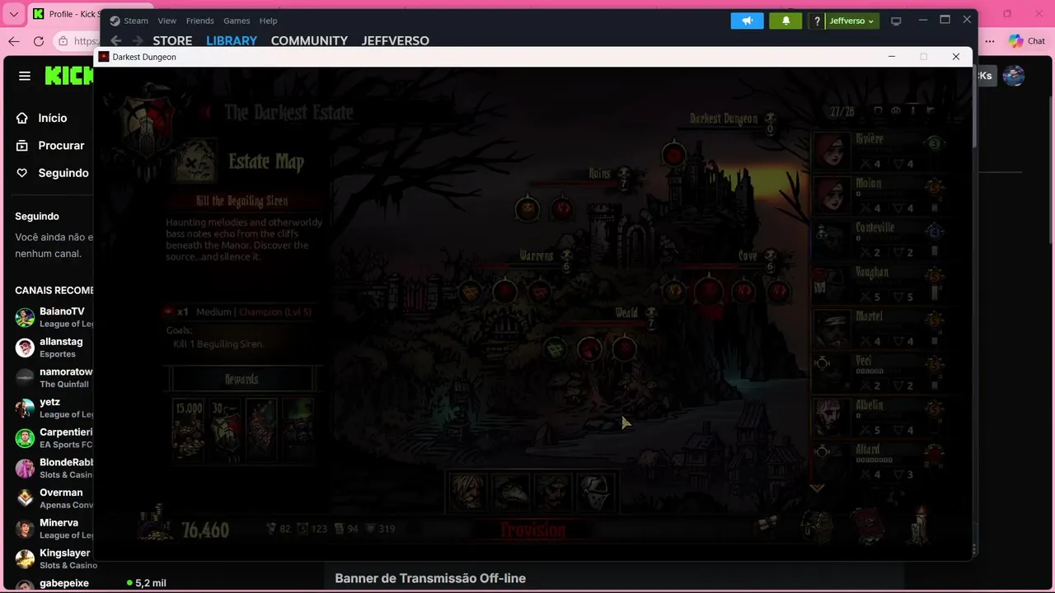Open the JEFFVERSO profile tab
The height and width of the screenshot is (593, 1055).
[x=396, y=40]
